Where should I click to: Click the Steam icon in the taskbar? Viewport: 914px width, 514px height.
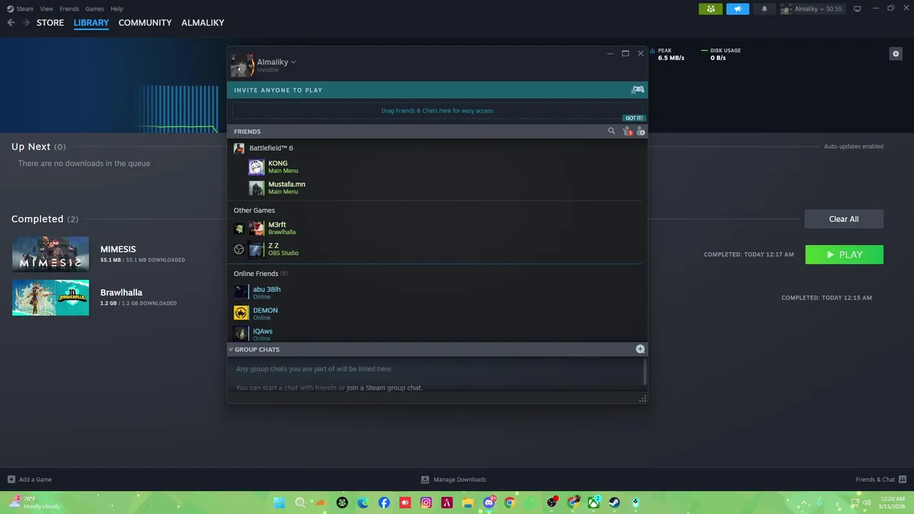point(615,503)
